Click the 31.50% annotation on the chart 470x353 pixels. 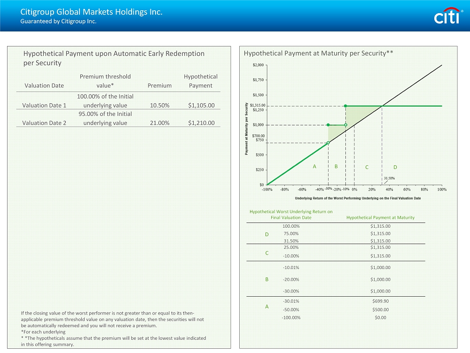[389, 178]
